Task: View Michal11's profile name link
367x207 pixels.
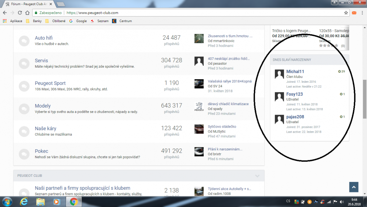Action: tap(295, 71)
